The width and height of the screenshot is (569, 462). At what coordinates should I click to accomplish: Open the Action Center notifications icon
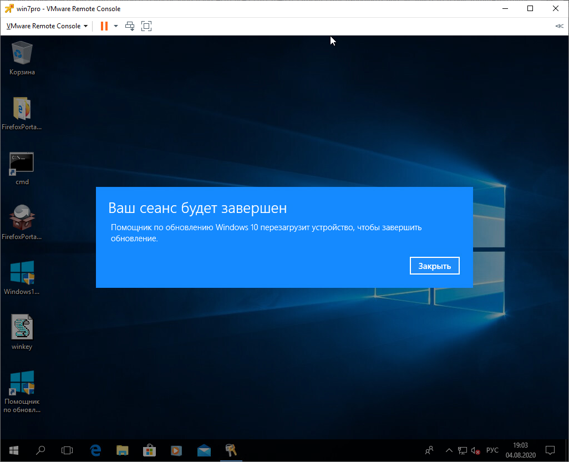[x=550, y=450]
